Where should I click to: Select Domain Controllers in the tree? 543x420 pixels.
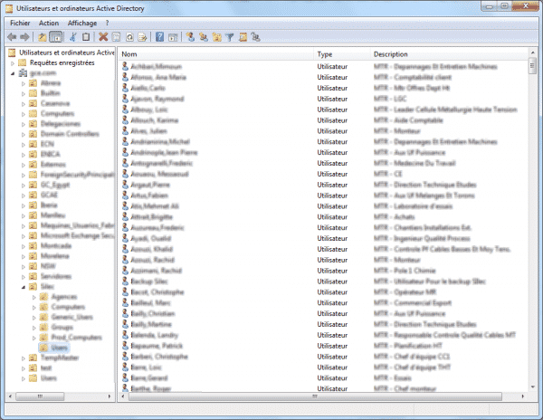pos(70,134)
